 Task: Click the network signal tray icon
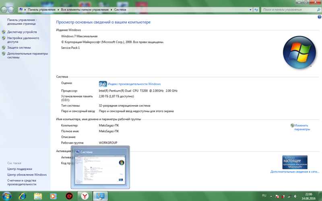click(x=289, y=197)
